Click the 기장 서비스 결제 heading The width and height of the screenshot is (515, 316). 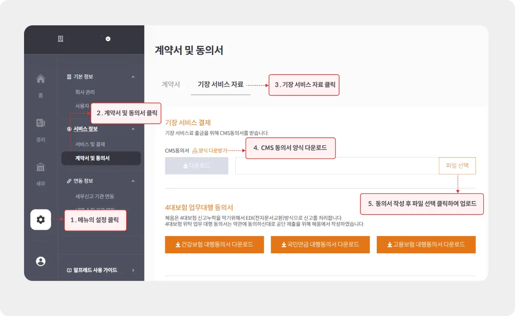(188, 122)
